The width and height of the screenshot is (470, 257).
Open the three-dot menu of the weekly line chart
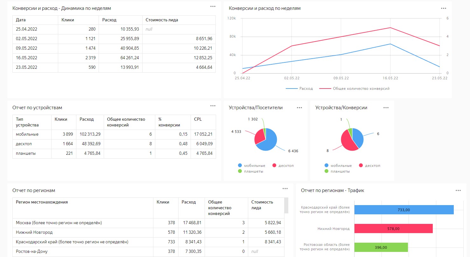coord(444,8)
